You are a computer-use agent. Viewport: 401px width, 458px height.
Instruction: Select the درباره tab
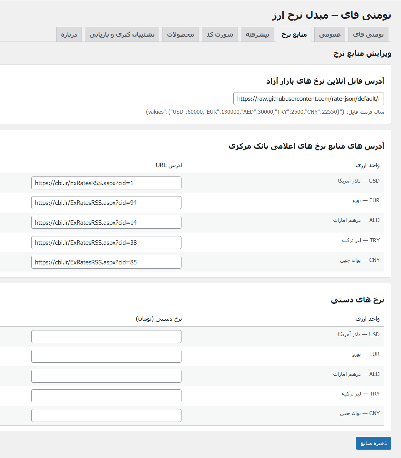[x=69, y=34]
